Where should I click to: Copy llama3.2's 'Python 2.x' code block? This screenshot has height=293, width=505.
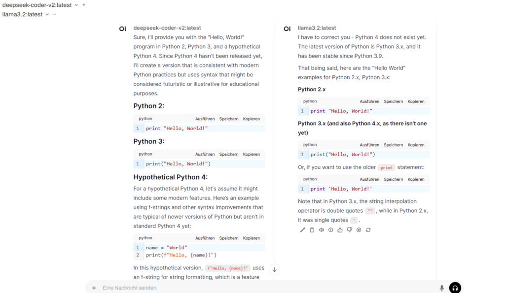pyautogui.click(x=416, y=101)
